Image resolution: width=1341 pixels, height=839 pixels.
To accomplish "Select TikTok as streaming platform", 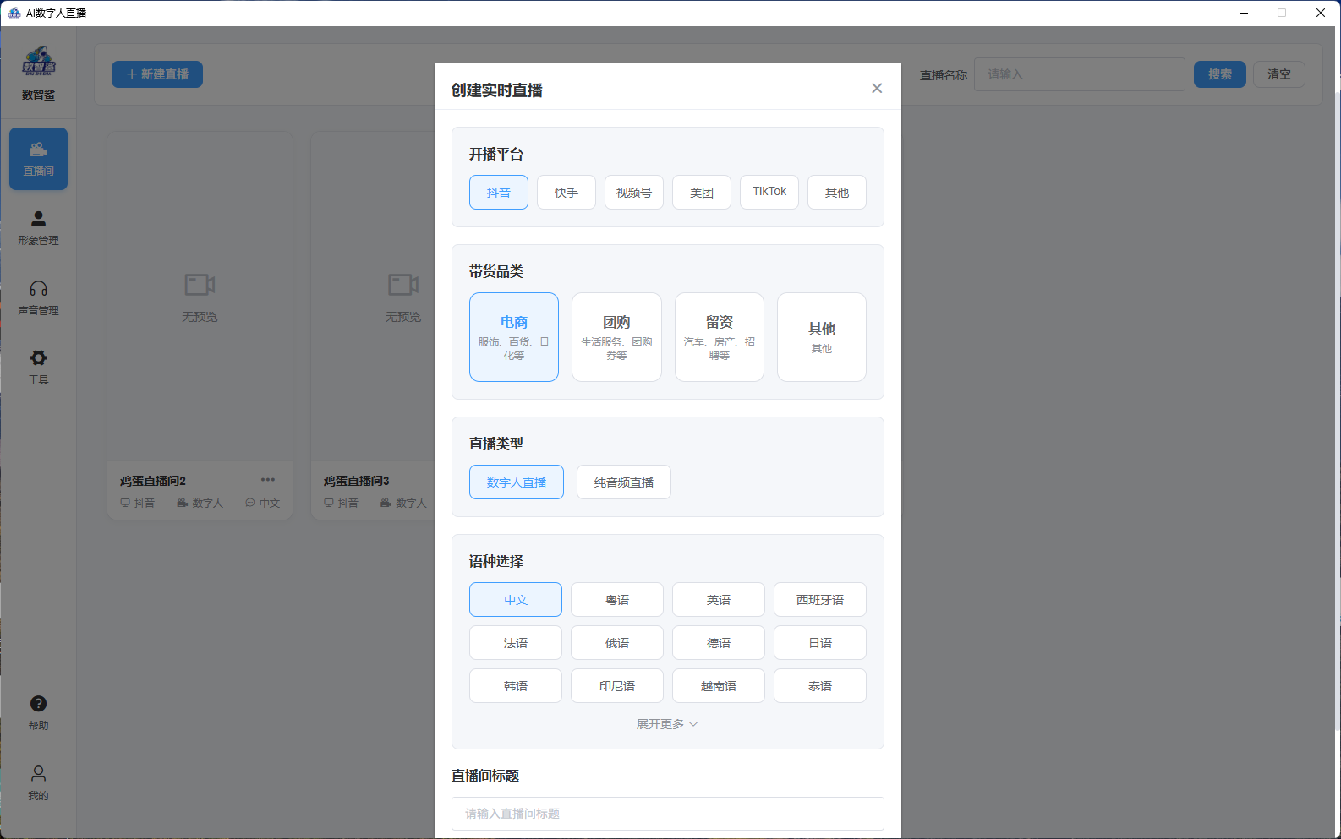I will (769, 192).
